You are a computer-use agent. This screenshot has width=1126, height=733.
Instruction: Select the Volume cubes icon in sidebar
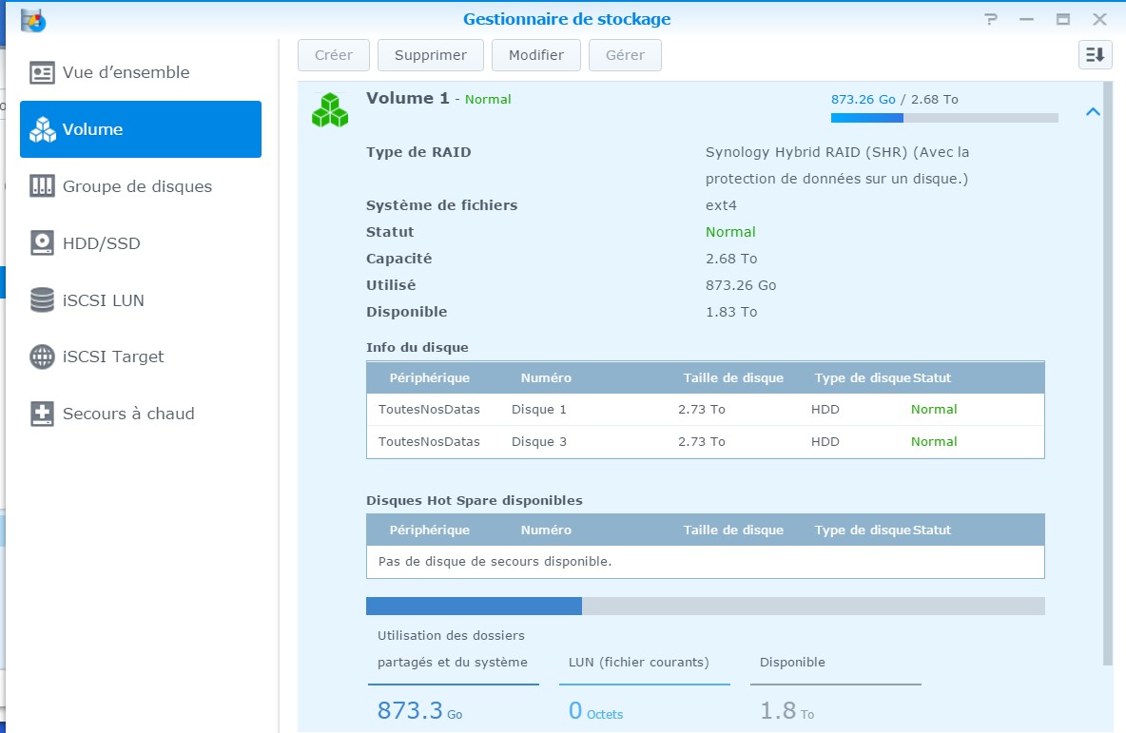point(42,129)
